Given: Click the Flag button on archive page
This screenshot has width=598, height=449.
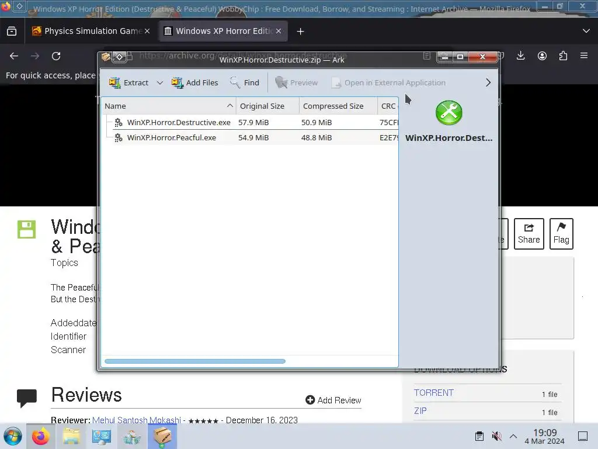Looking at the screenshot, I should click(x=561, y=234).
